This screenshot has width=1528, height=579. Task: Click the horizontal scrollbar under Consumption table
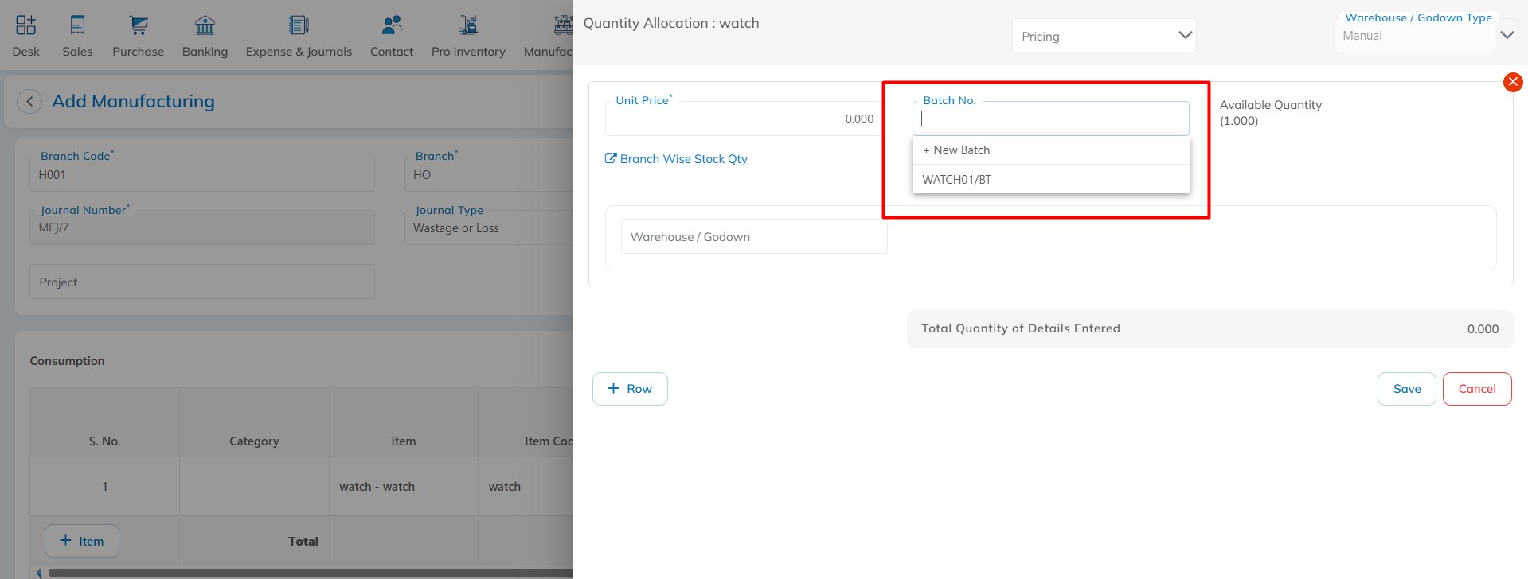click(x=311, y=573)
